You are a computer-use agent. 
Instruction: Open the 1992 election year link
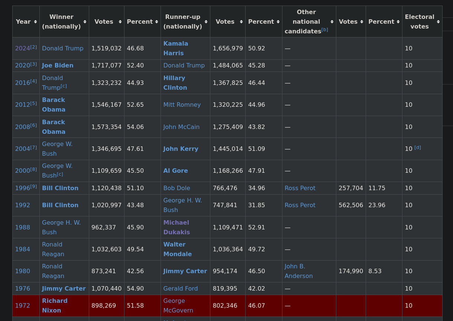(22, 205)
